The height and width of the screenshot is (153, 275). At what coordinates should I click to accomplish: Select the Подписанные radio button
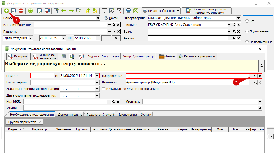[x=247, y=31]
